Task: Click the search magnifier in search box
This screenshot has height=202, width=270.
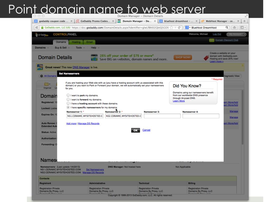Action: 227,27
